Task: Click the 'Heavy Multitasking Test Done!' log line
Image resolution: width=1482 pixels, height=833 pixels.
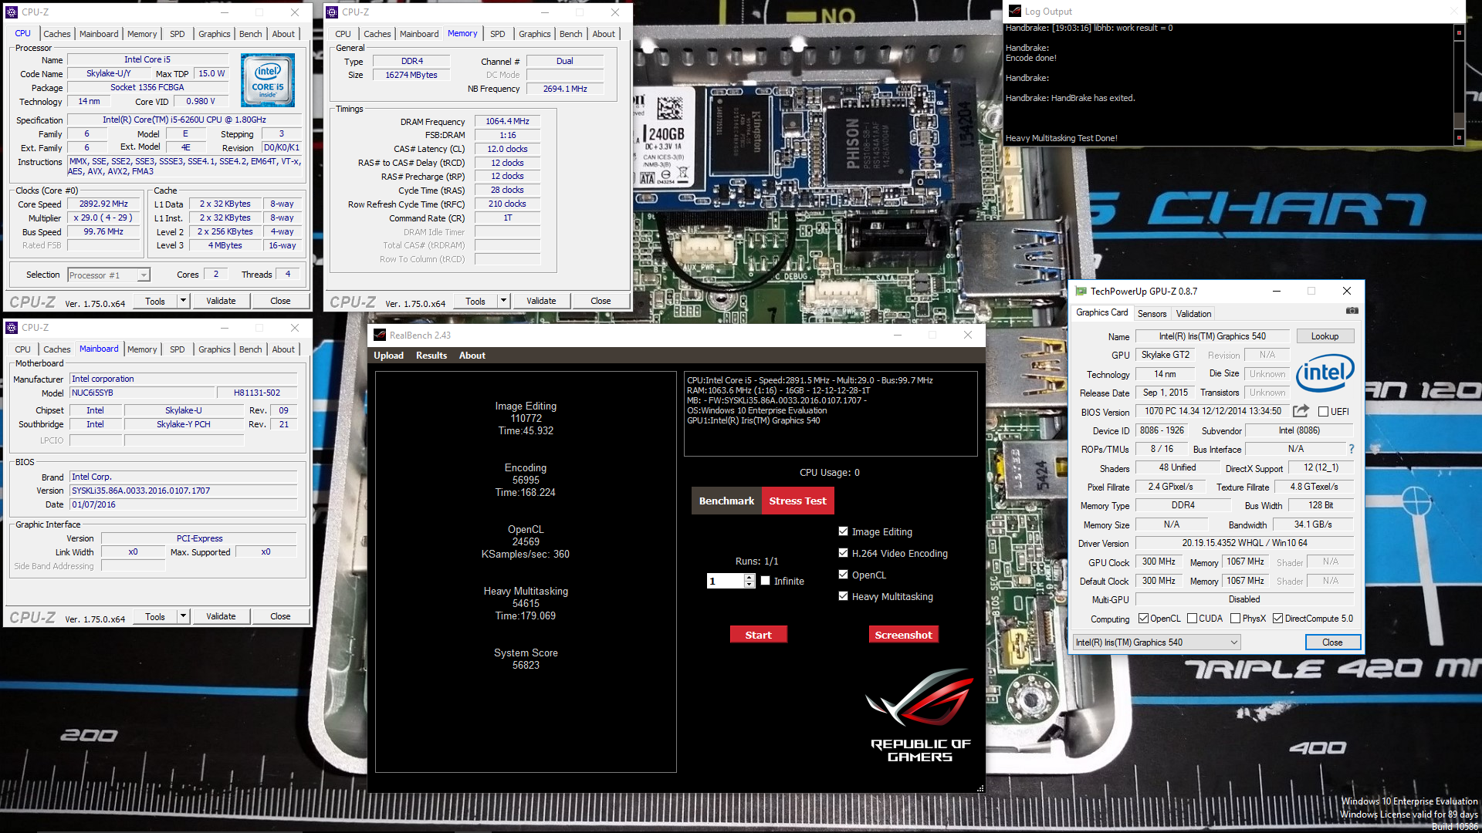Action: pos(1061,138)
